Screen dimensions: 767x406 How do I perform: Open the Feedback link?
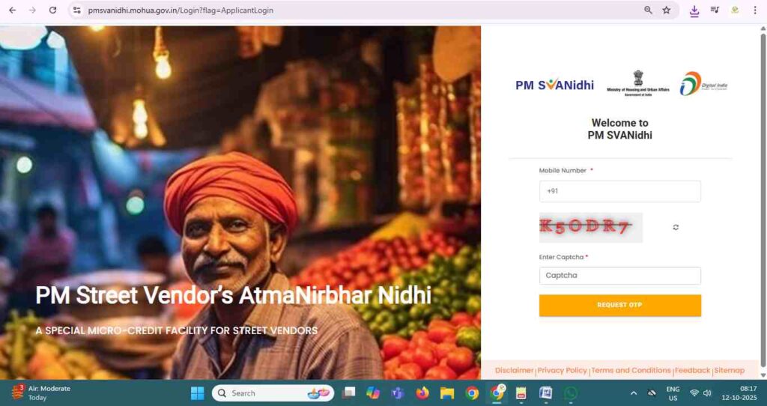tap(692, 370)
